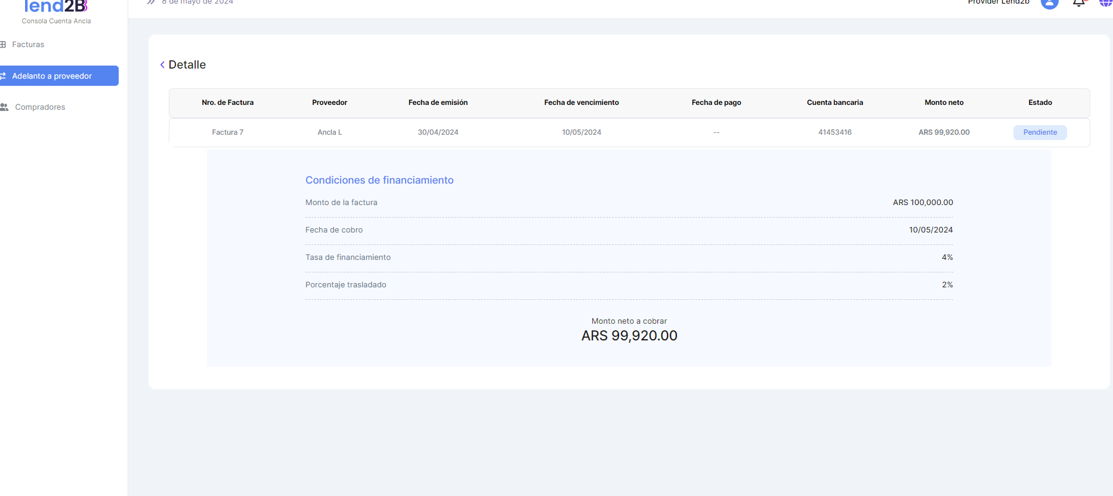
Task: Click the user profile avatar icon
Action: [1049, 3]
